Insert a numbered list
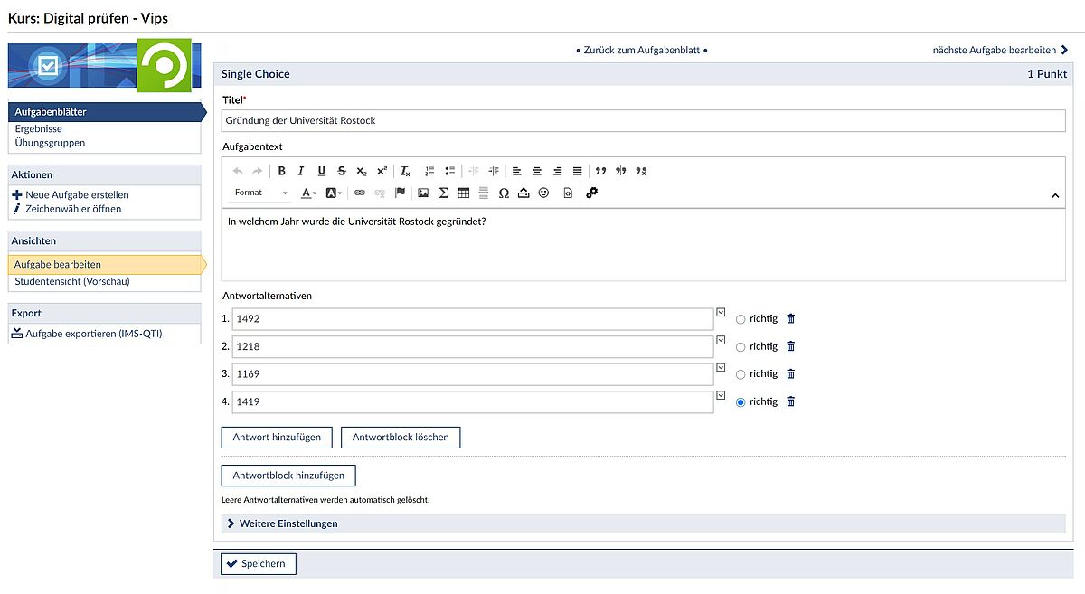The width and height of the screenshot is (1085, 594). pos(429,171)
